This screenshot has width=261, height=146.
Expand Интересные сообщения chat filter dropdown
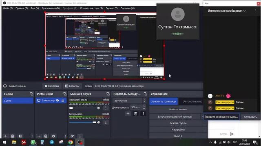227,11
